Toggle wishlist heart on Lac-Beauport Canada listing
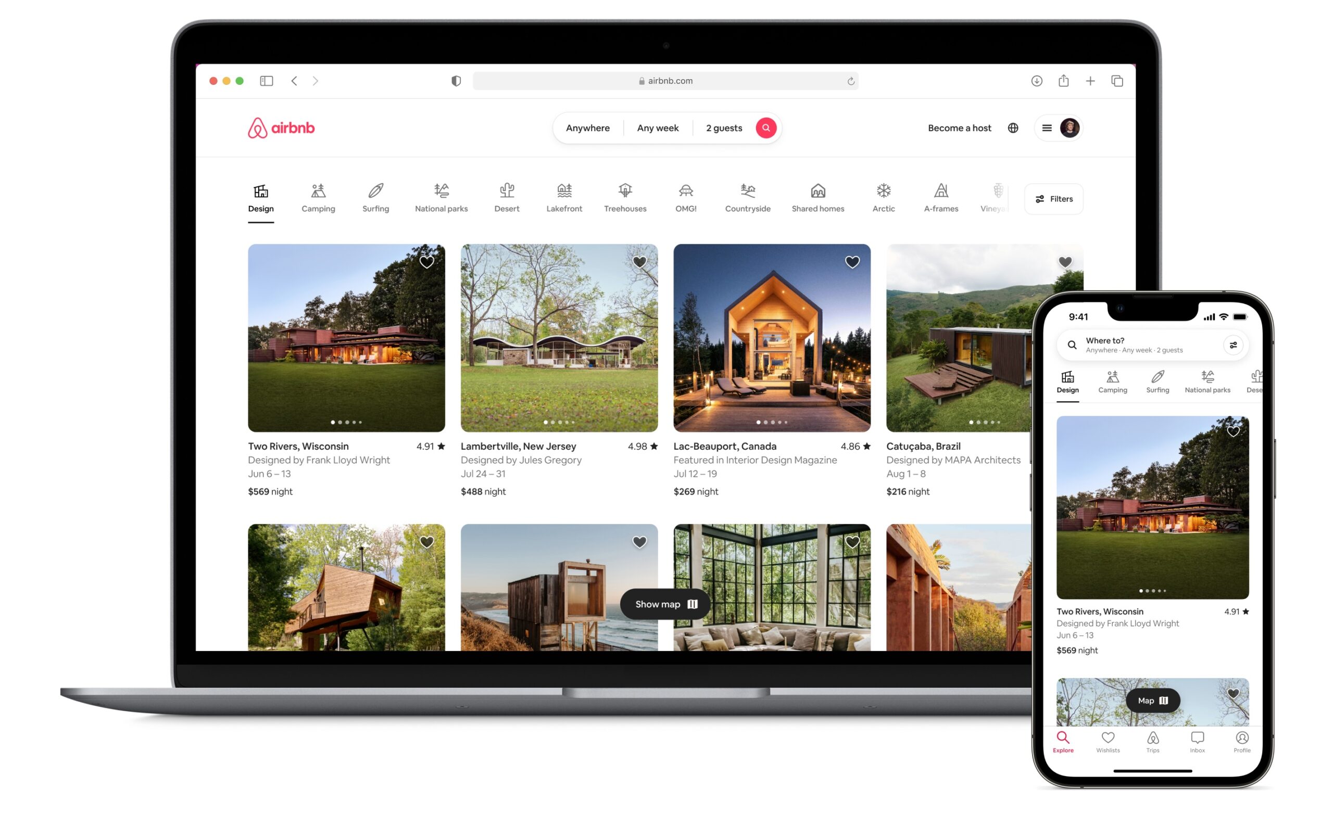1333x814 pixels. coord(852,262)
